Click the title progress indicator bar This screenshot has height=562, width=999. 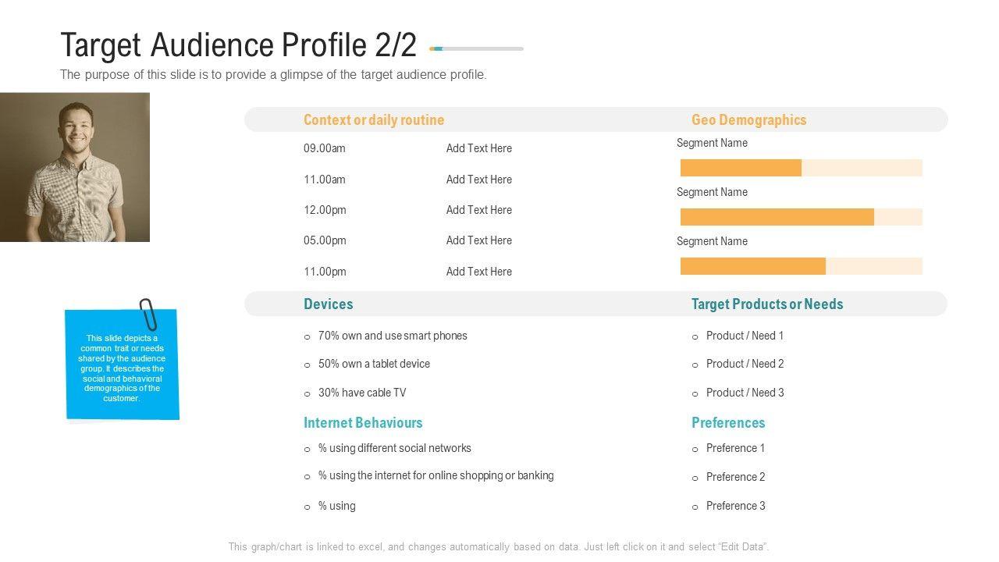(476, 48)
